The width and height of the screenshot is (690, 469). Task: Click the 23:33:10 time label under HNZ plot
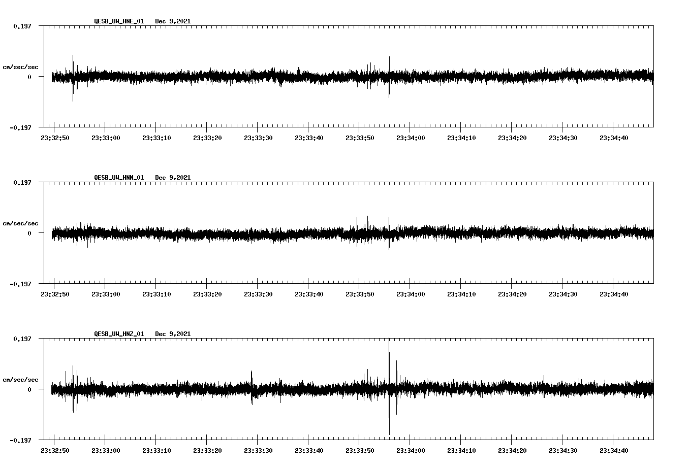(156, 451)
